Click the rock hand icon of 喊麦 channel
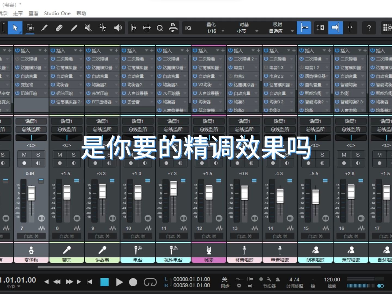This screenshot has height=294, width=392. [209, 250]
